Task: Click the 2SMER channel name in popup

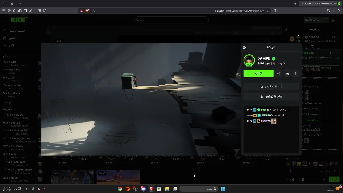Action: coord(264,59)
